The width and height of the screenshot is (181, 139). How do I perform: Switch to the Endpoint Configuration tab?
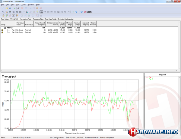66,19
